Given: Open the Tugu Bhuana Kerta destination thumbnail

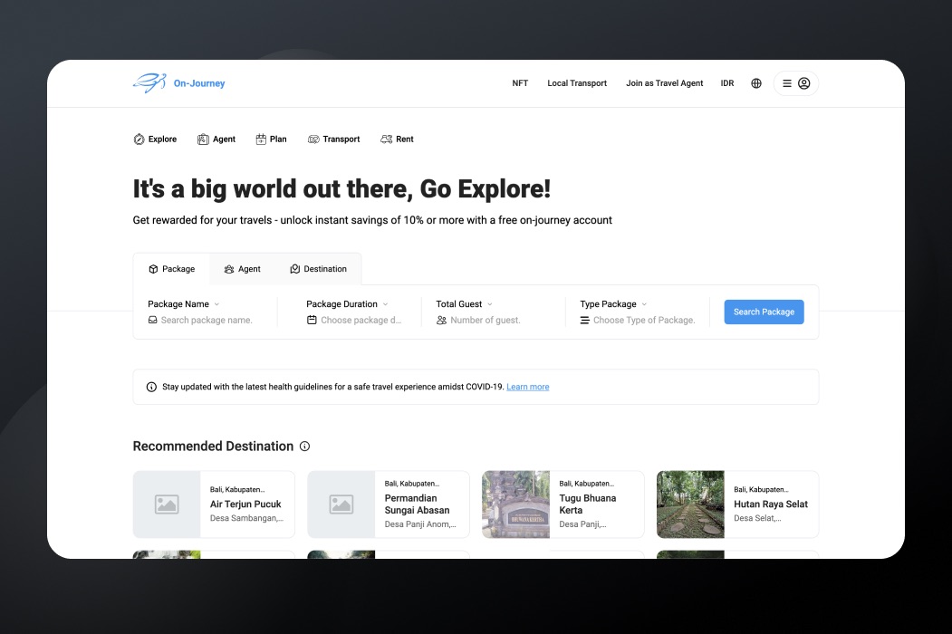Looking at the screenshot, I should pyautogui.click(x=515, y=504).
